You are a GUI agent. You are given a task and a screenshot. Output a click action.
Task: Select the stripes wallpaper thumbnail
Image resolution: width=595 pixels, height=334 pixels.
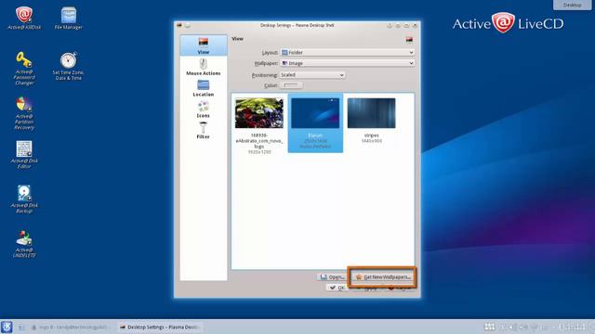coord(372,121)
